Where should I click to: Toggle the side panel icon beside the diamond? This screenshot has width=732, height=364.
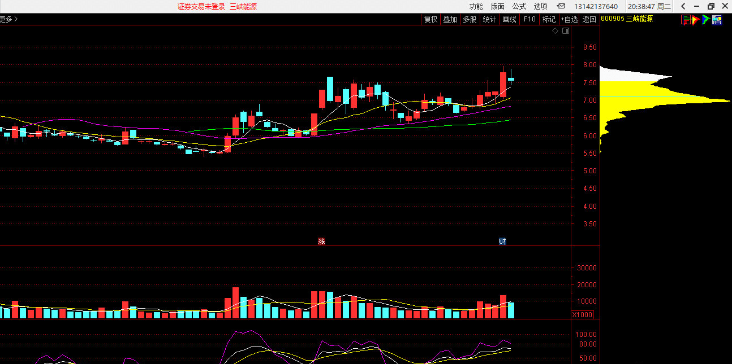pos(565,31)
